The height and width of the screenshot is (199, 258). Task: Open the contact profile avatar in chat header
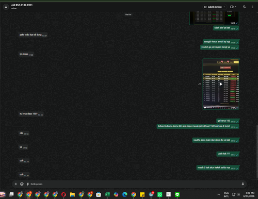pyautogui.click(x=6, y=7)
